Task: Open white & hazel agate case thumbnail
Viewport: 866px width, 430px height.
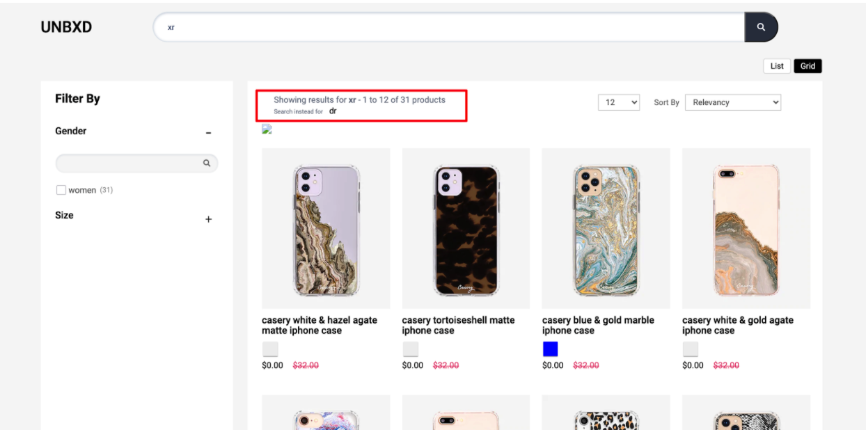Action: click(326, 228)
